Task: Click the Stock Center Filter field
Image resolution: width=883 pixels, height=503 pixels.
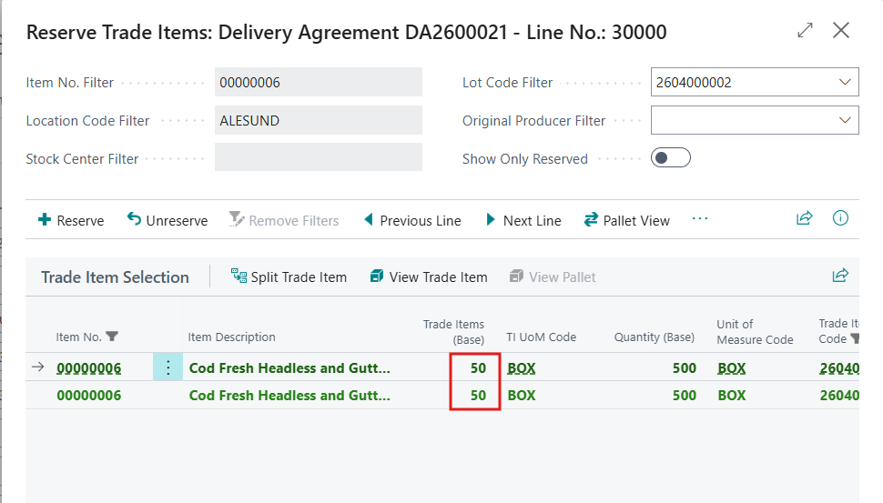Action: click(x=319, y=157)
